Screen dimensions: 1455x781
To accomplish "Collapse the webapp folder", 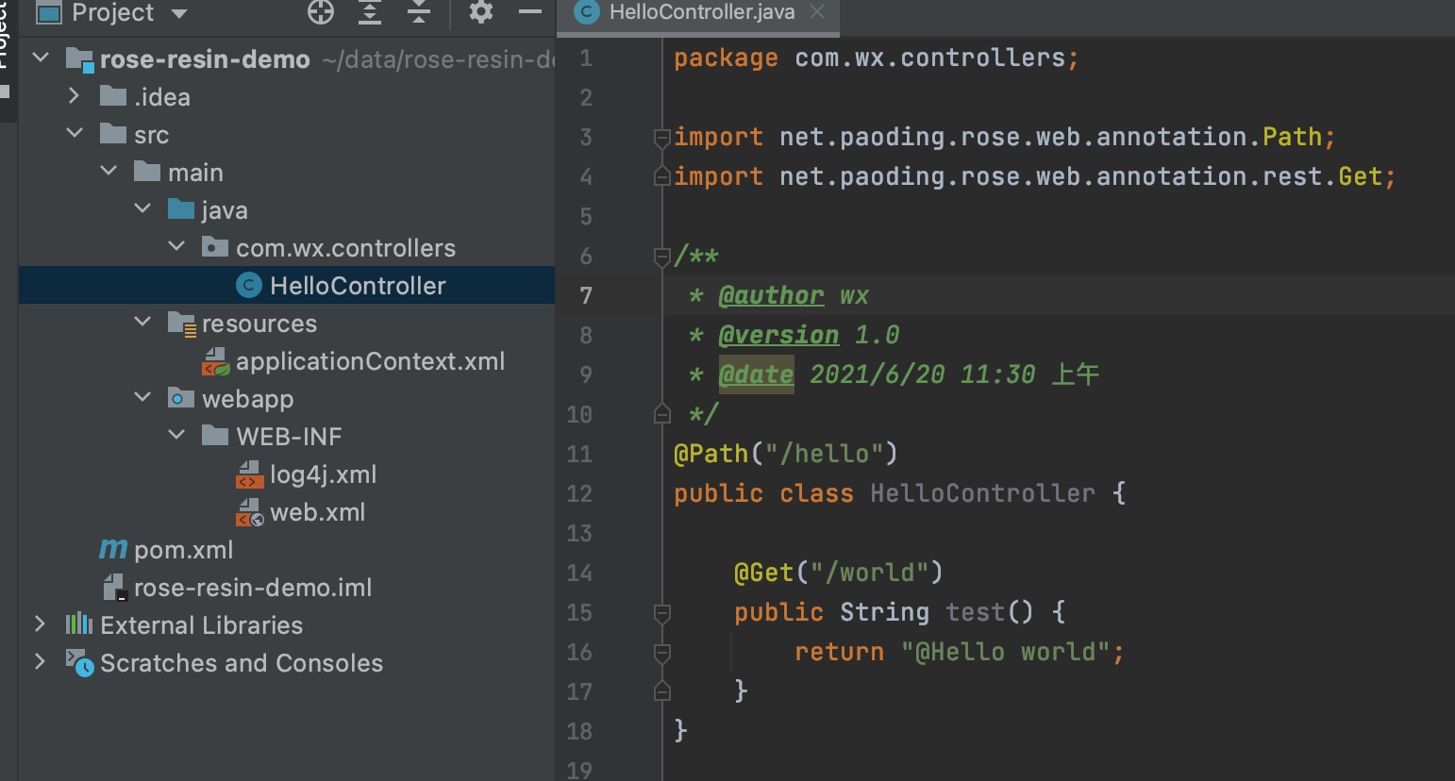I will [x=142, y=398].
